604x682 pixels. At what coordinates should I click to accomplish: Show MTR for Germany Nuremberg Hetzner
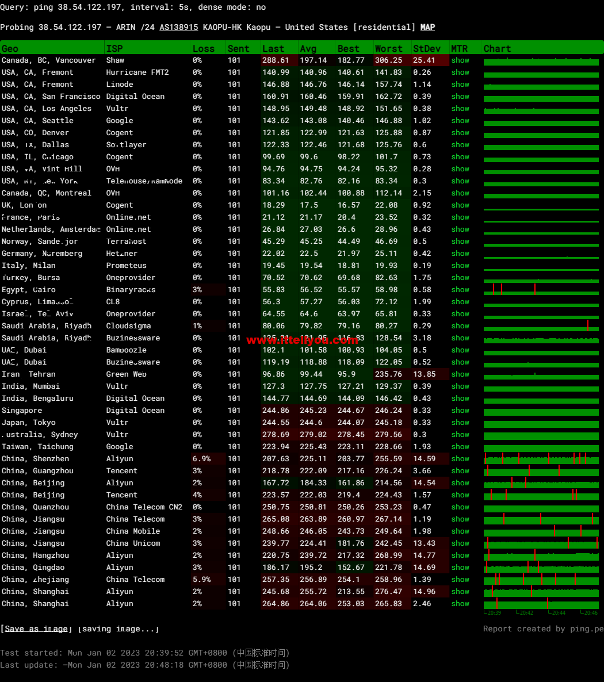click(460, 253)
